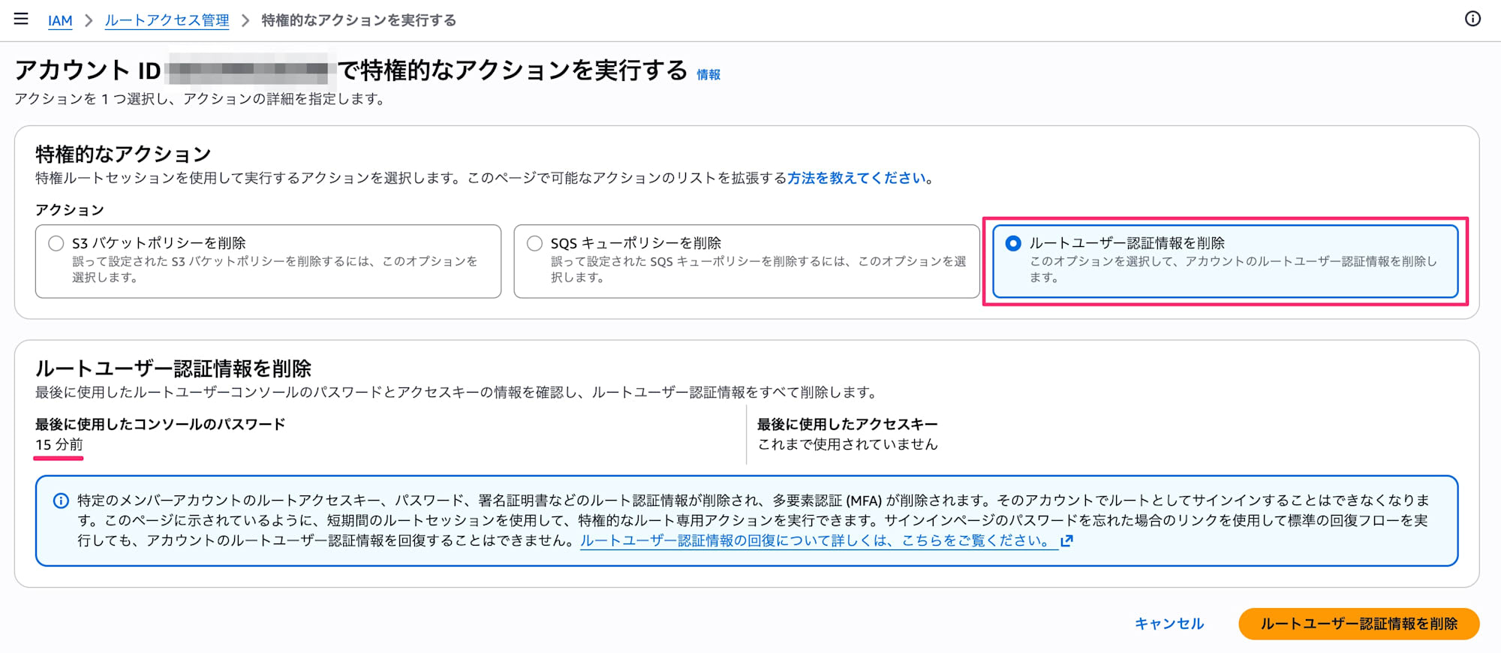1501x653 pixels.
Task: Open the 情報 link beside the page title
Action: pos(708,74)
